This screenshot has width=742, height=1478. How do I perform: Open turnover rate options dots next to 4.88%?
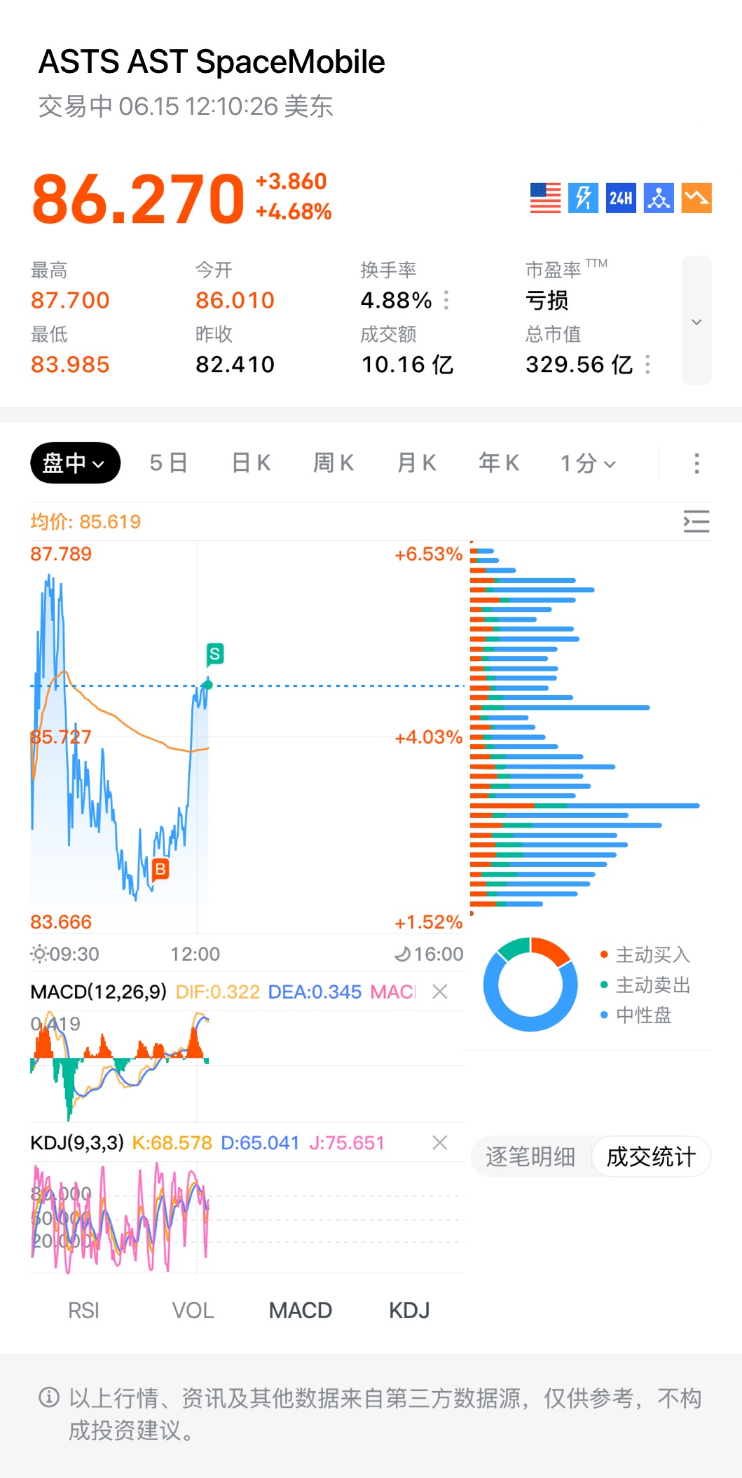coord(446,301)
